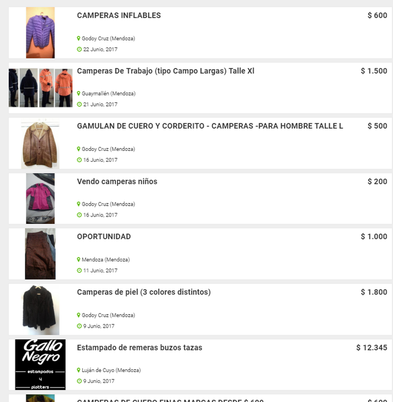
Task: Click location pin icon beside Luján de Cuyo
Action: pyautogui.click(x=79, y=370)
